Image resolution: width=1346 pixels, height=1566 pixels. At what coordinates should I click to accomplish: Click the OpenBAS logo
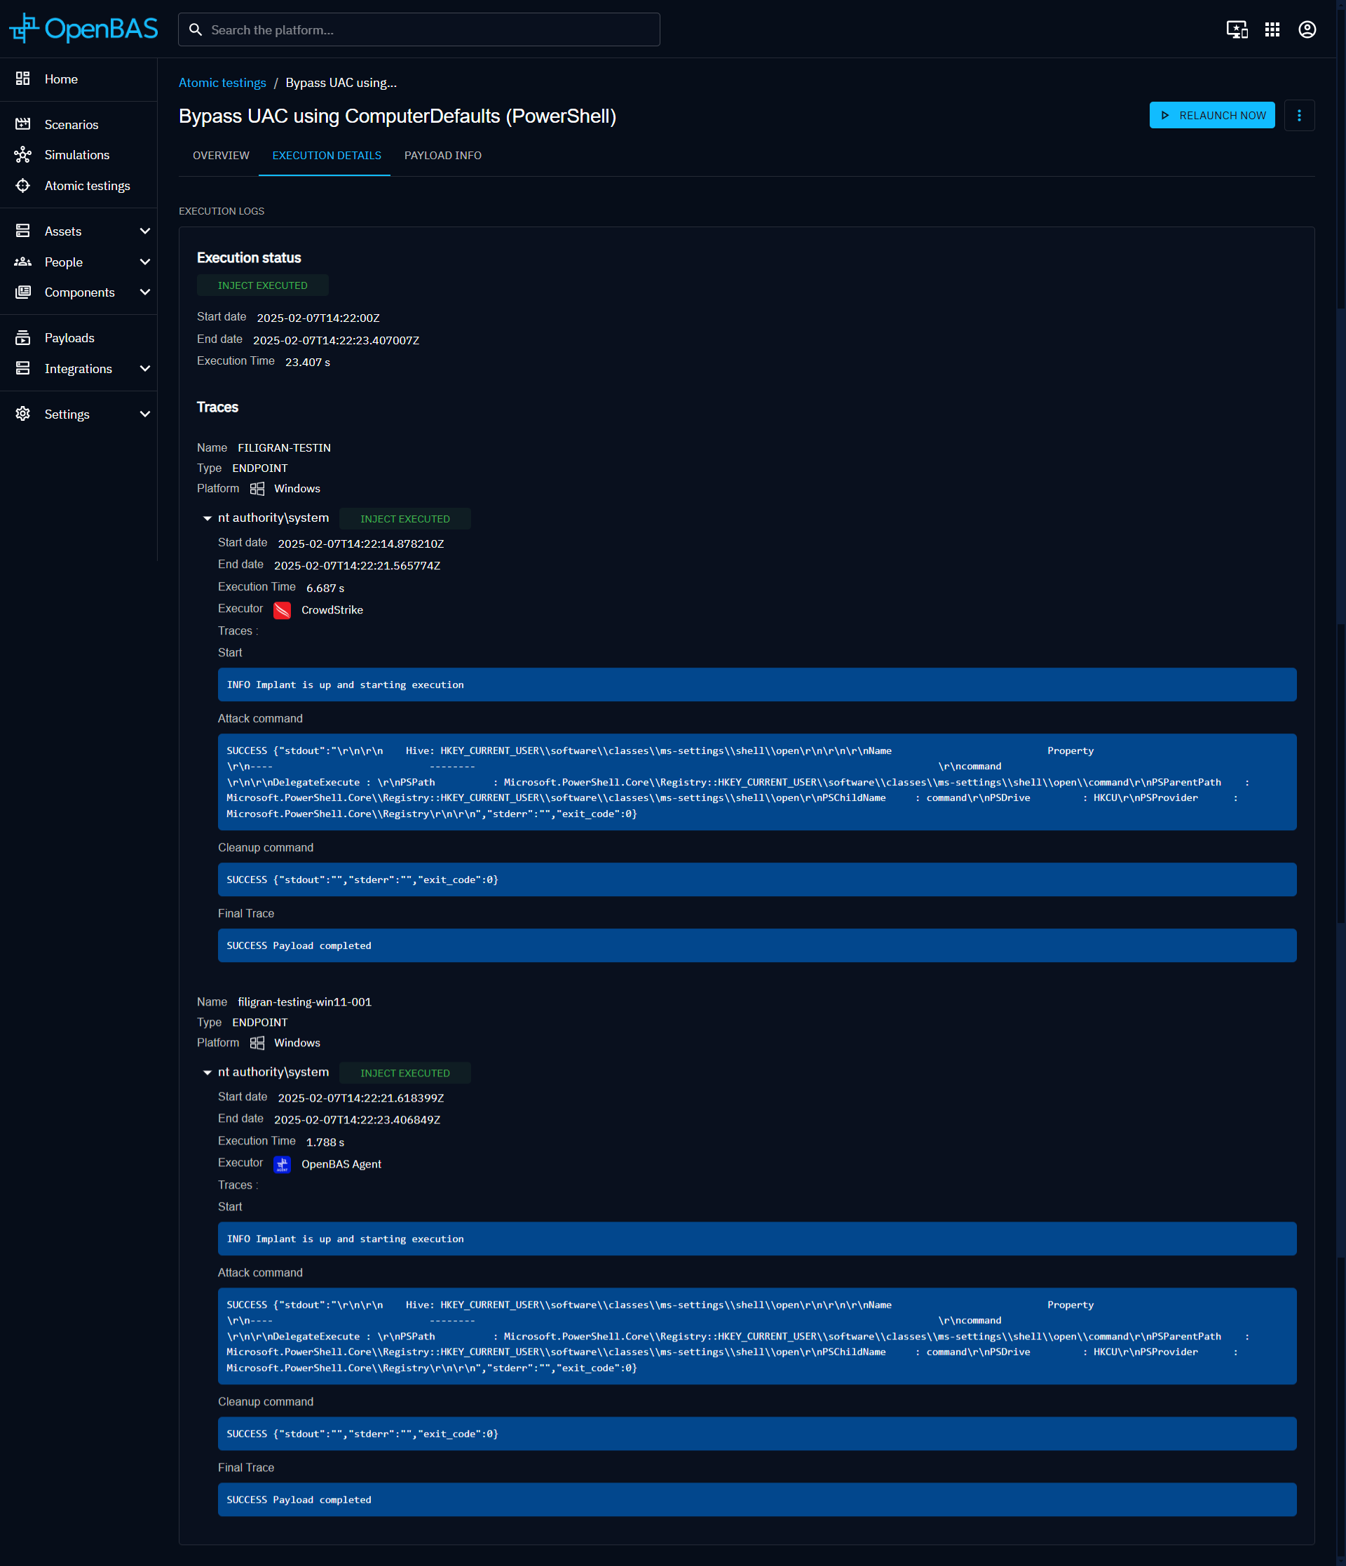coord(83,29)
